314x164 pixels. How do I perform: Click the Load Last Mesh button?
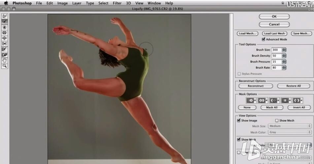pos(274,33)
